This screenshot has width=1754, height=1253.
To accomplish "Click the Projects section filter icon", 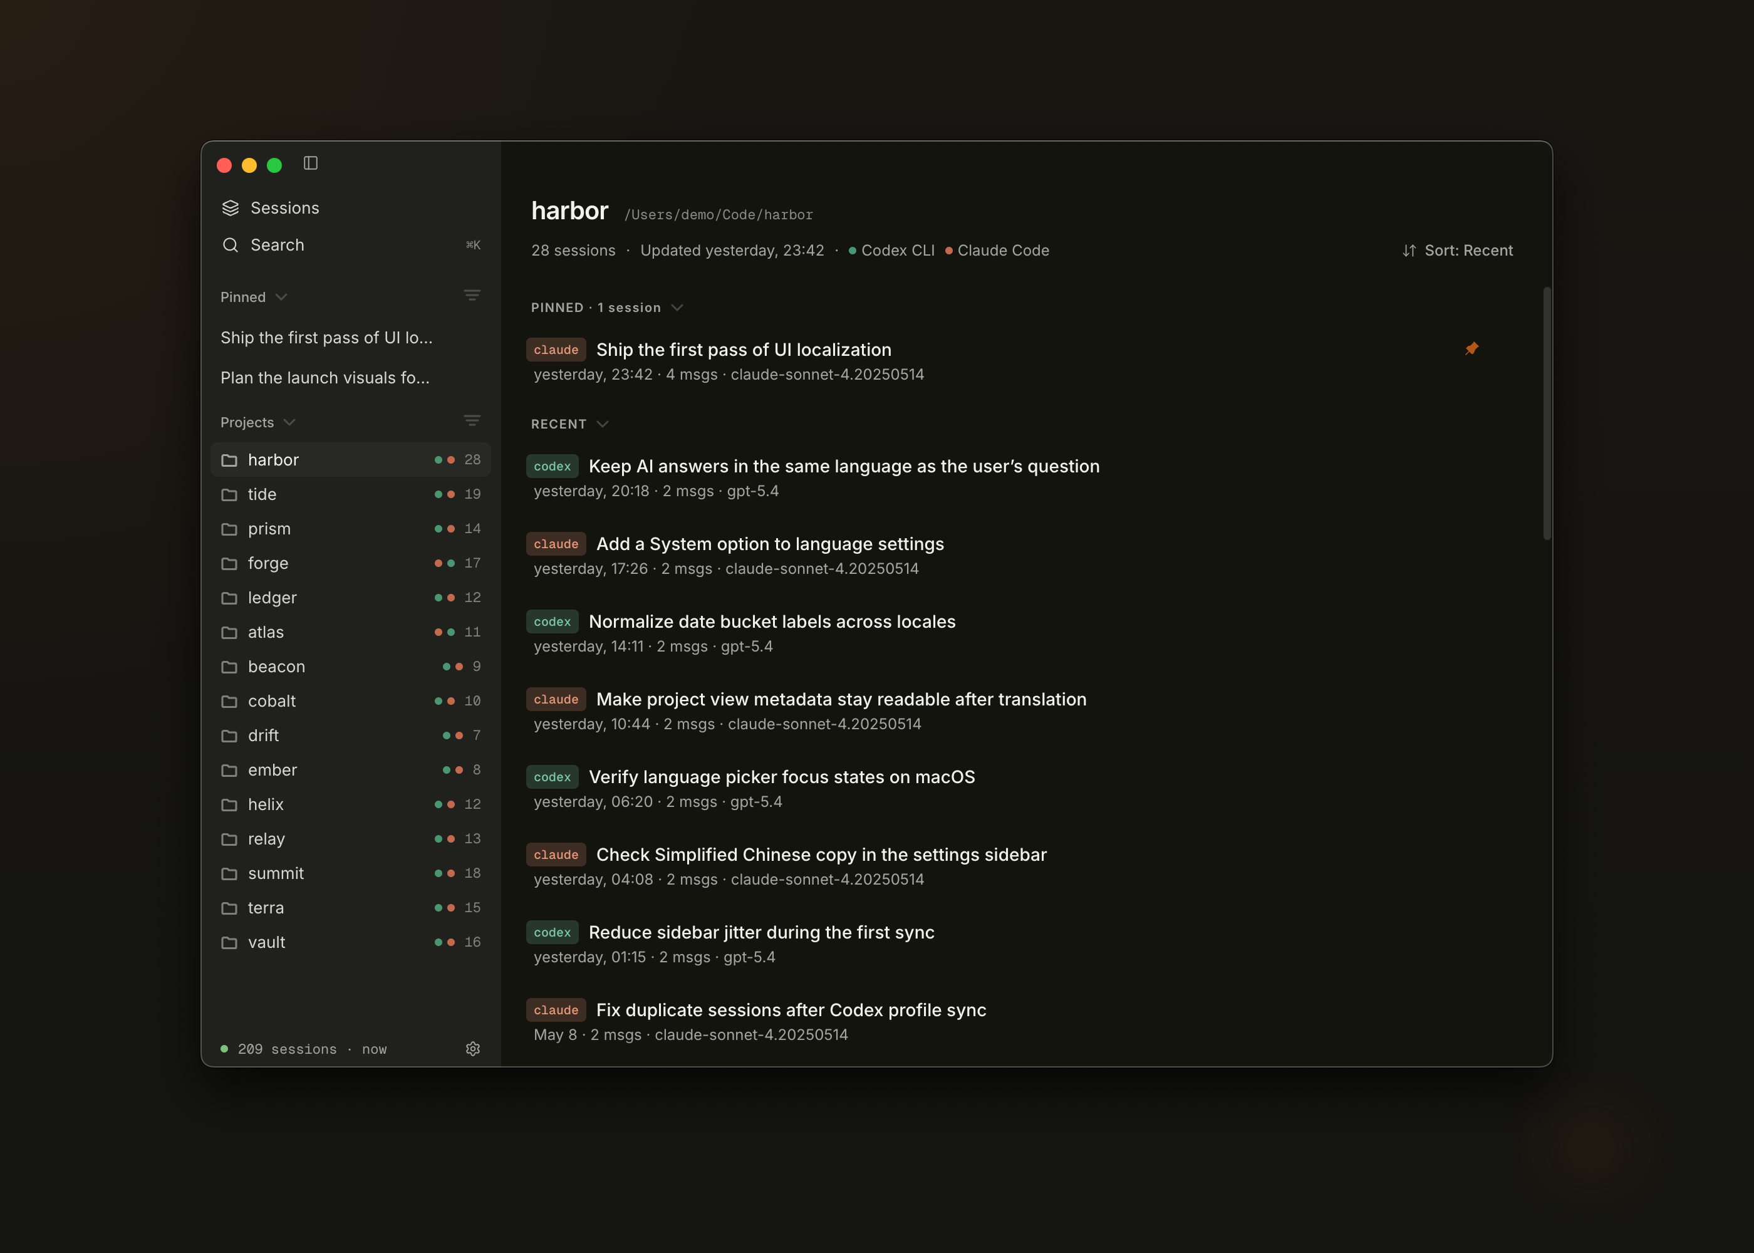I will click(x=472, y=420).
